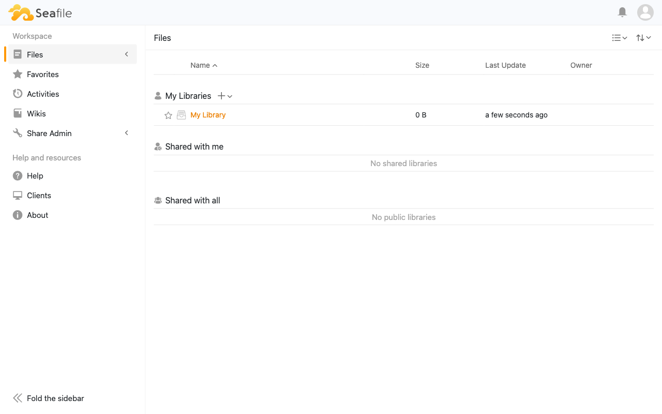Click the My Library drawer icon
Image resolution: width=662 pixels, height=414 pixels.
tap(181, 115)
